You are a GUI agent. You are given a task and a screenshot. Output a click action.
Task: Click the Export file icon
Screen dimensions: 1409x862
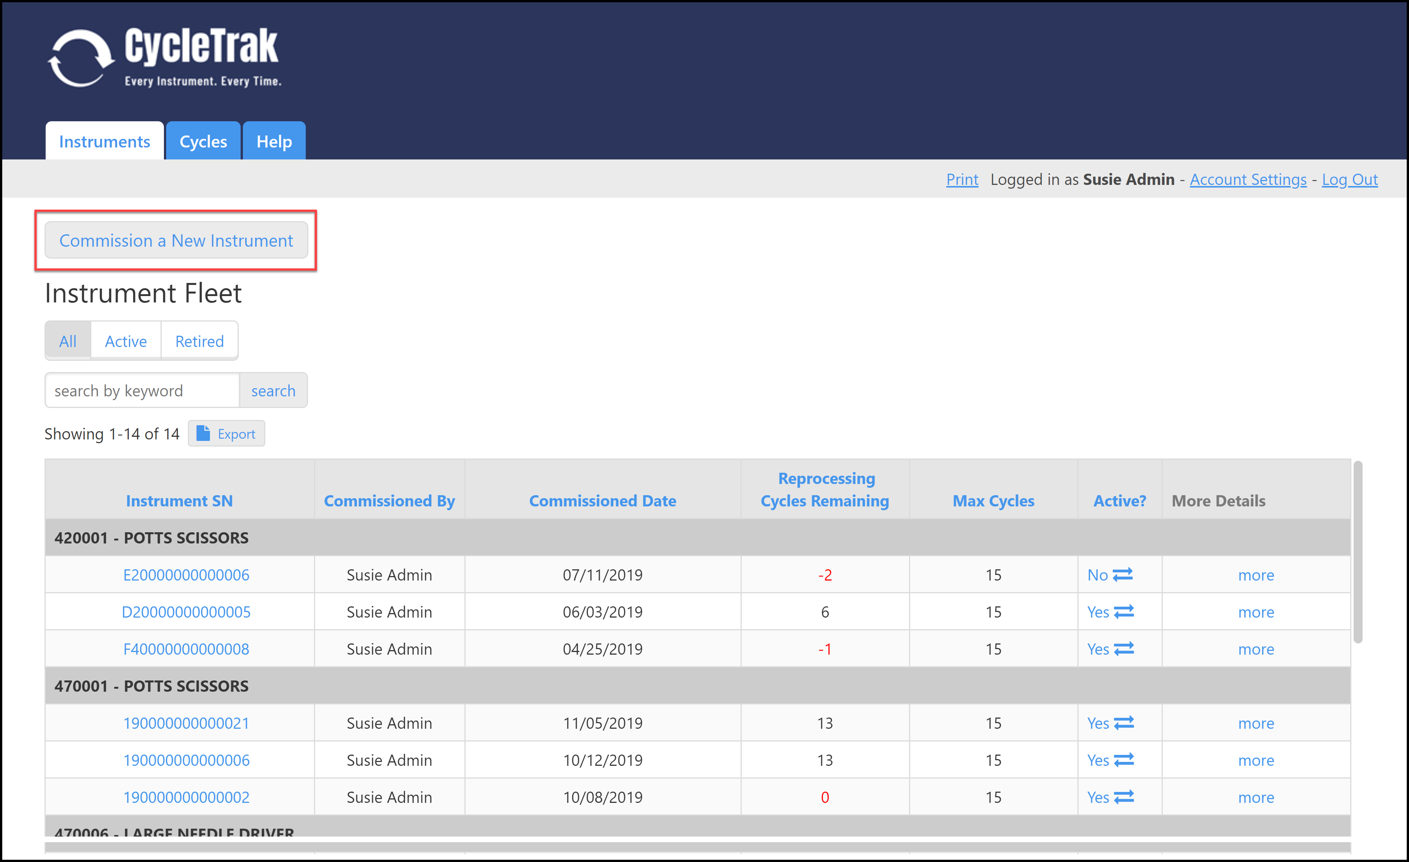(x=203, y=433)
